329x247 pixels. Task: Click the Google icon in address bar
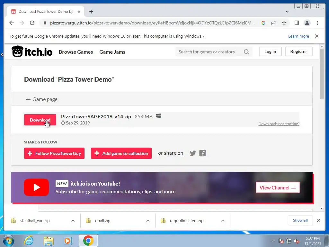[263, 23]
